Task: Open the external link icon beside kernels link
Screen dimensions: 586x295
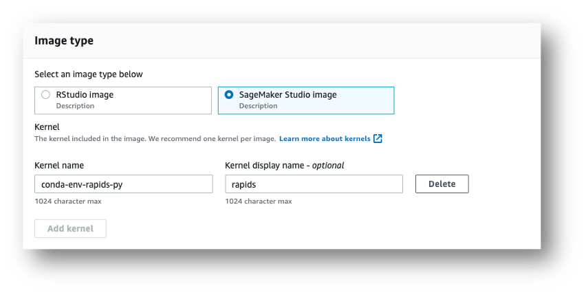Action: point(378,138)
